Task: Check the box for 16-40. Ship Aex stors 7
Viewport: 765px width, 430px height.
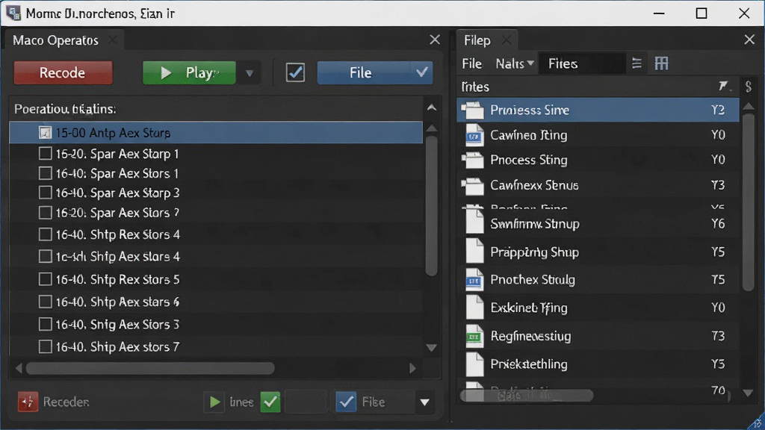Action: 45,346
